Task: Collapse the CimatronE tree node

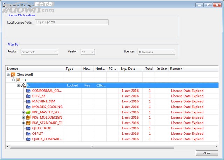Action: coord(8,75)
